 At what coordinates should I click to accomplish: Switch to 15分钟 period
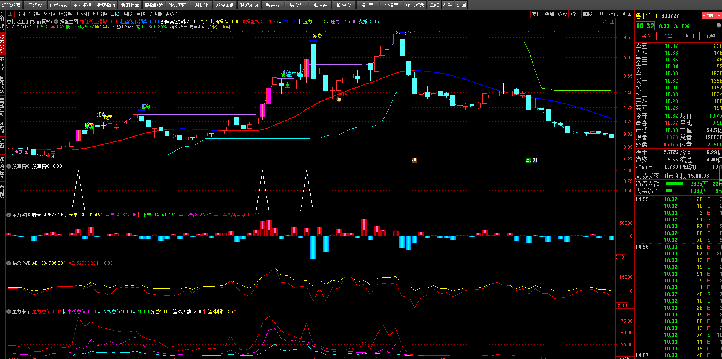(x=65, y=14)
